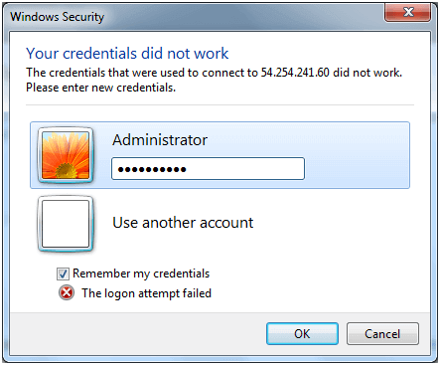Click empty space left of the OK button

point(139,333)
